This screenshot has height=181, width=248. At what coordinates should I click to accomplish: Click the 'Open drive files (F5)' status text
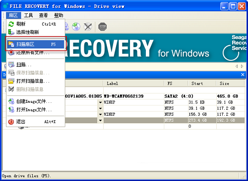click(x=26, y=176)
